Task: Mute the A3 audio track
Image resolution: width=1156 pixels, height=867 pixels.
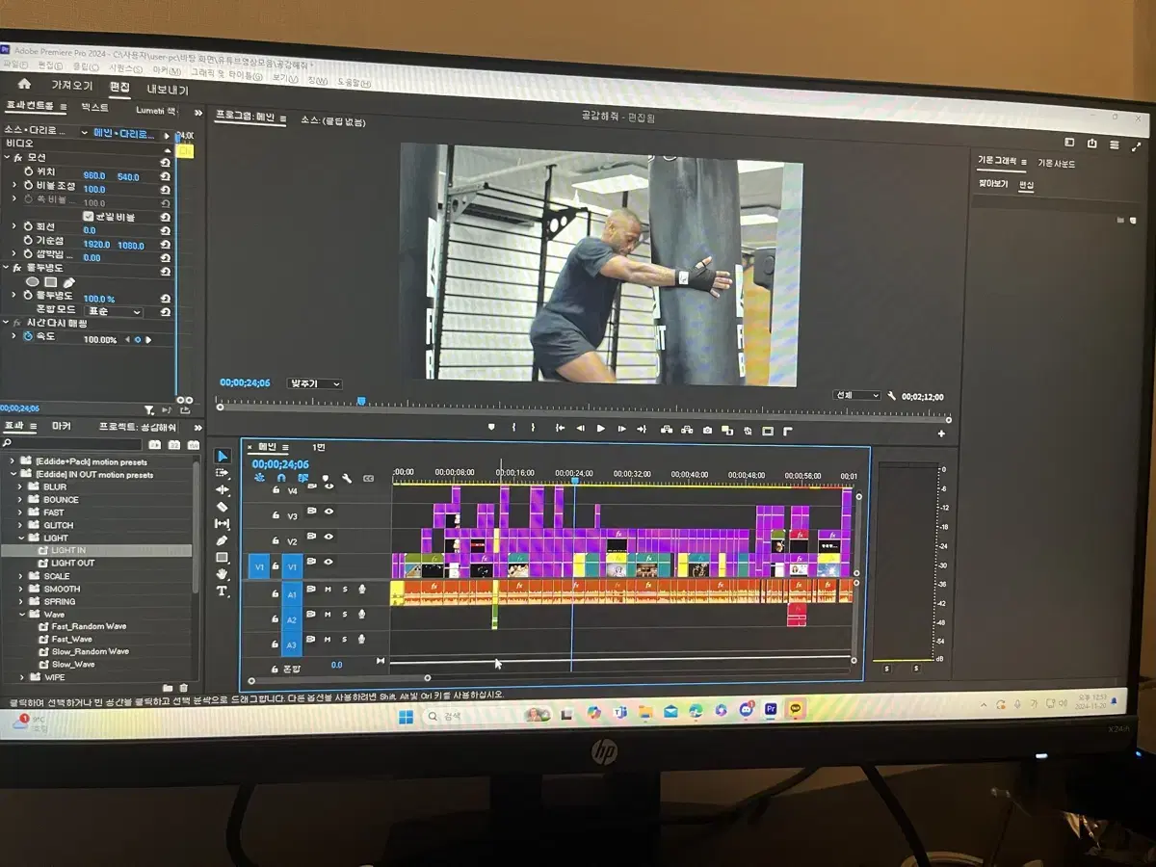Action: point(328,639)
